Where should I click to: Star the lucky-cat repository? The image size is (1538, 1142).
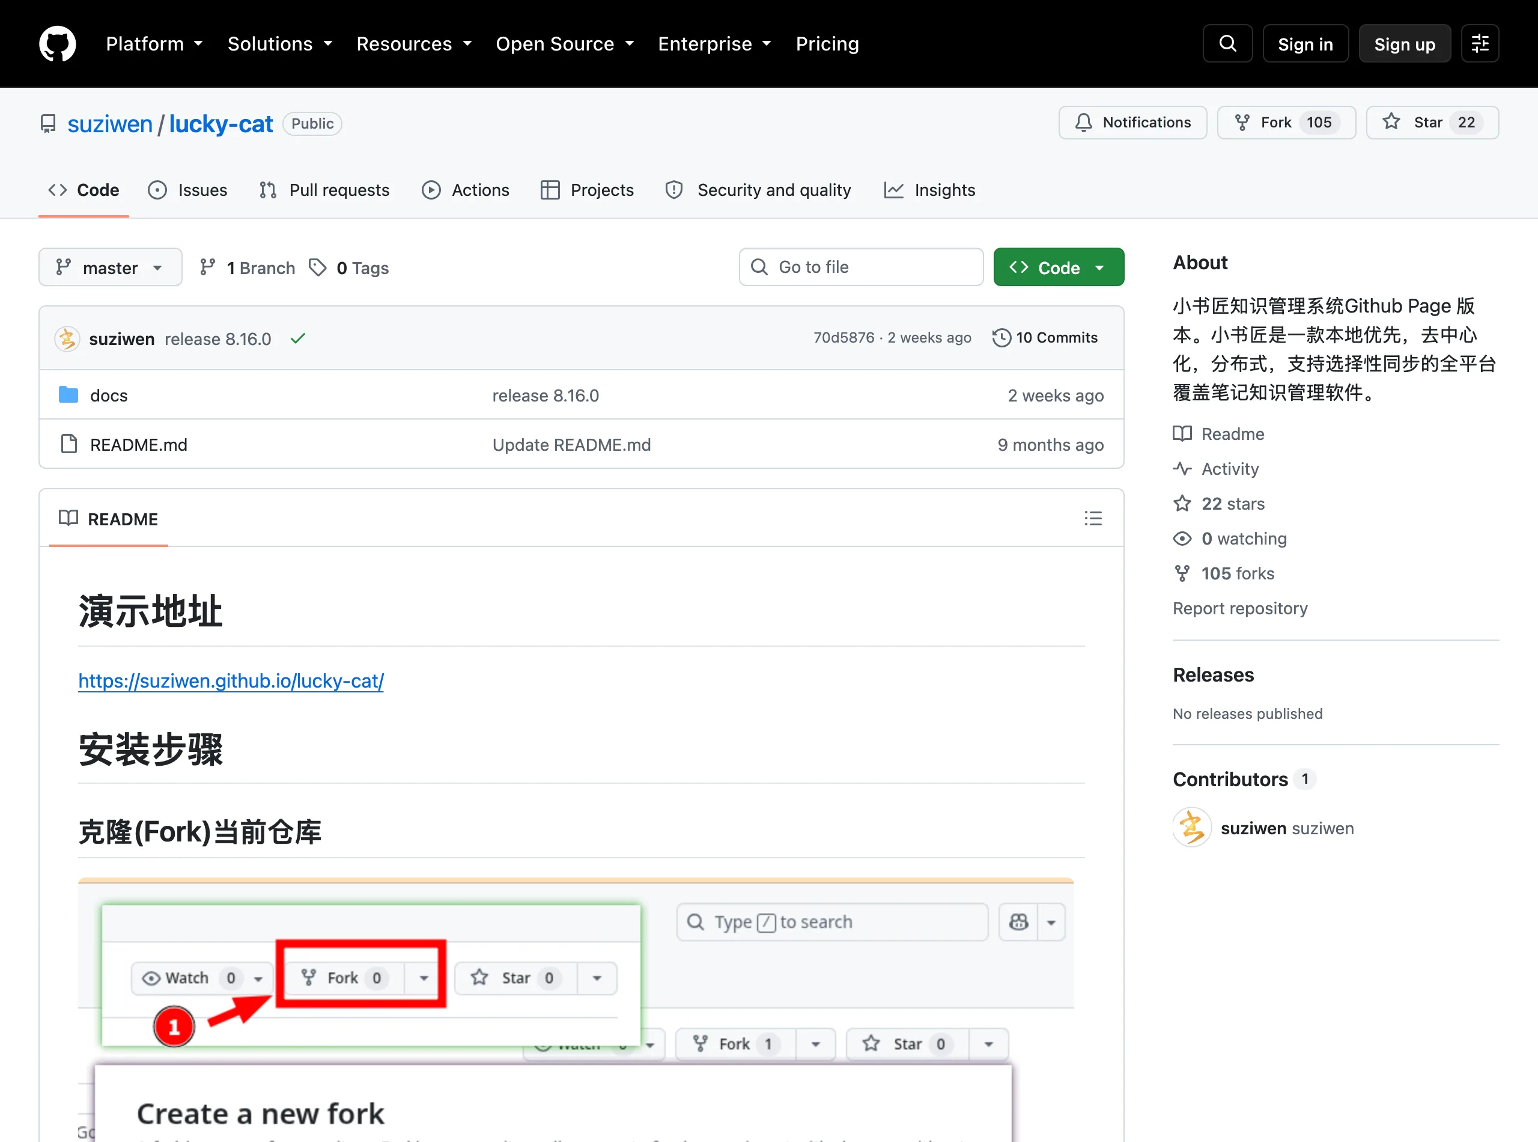(1432, 123)
